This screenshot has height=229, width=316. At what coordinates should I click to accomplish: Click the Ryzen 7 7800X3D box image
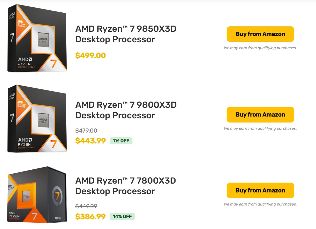pyautogui.click(x=37, y=194)
